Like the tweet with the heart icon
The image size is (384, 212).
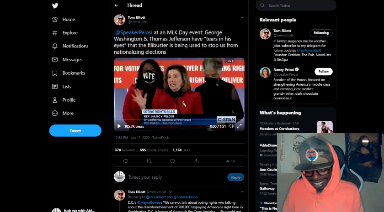tap(172, 161)
